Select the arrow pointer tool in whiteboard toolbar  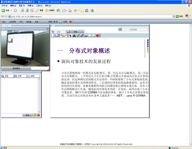click(x=70, y=36)
